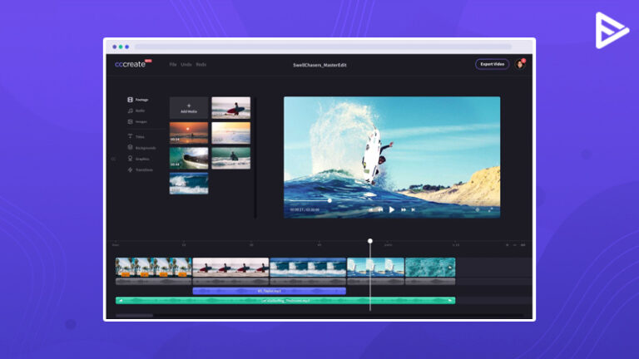
Task: Skip to the start of the preview
Action: (x=370, y=209)
